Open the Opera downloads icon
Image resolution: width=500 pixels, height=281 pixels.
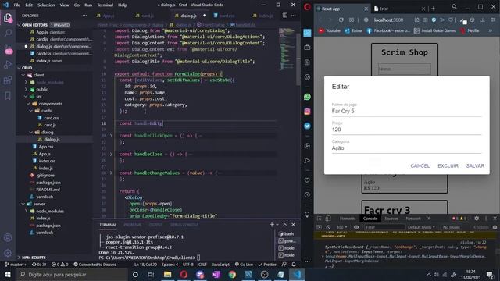(483, 20)
